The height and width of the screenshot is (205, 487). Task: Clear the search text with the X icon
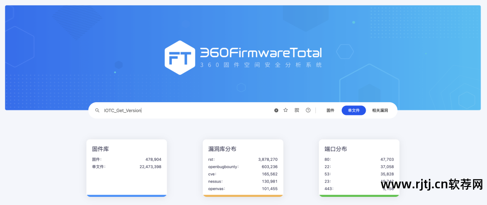[276, 110]
